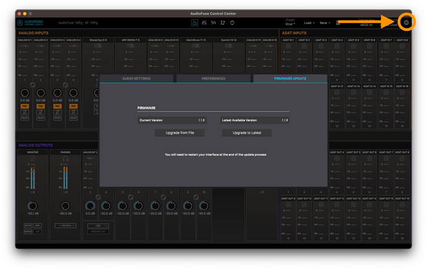
Task: Select the highlighted main view toolbar icon
Action: tap(194, 23)
